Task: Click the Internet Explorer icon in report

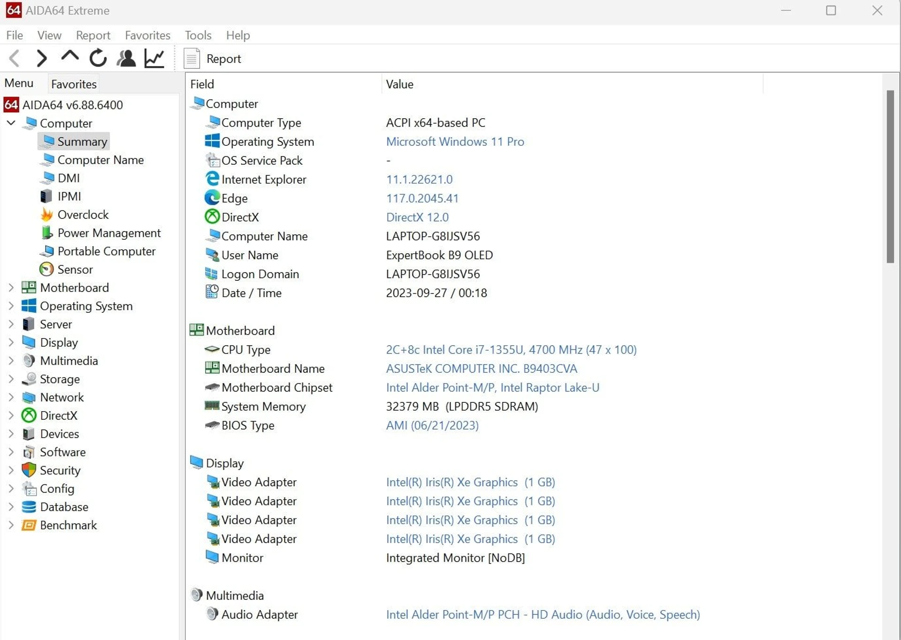Action: 212,179
